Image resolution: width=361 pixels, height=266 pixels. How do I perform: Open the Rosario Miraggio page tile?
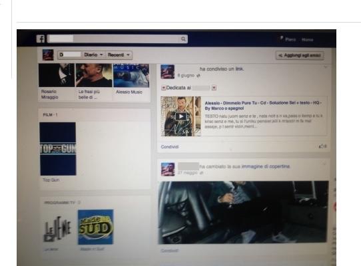click(57, 82)
